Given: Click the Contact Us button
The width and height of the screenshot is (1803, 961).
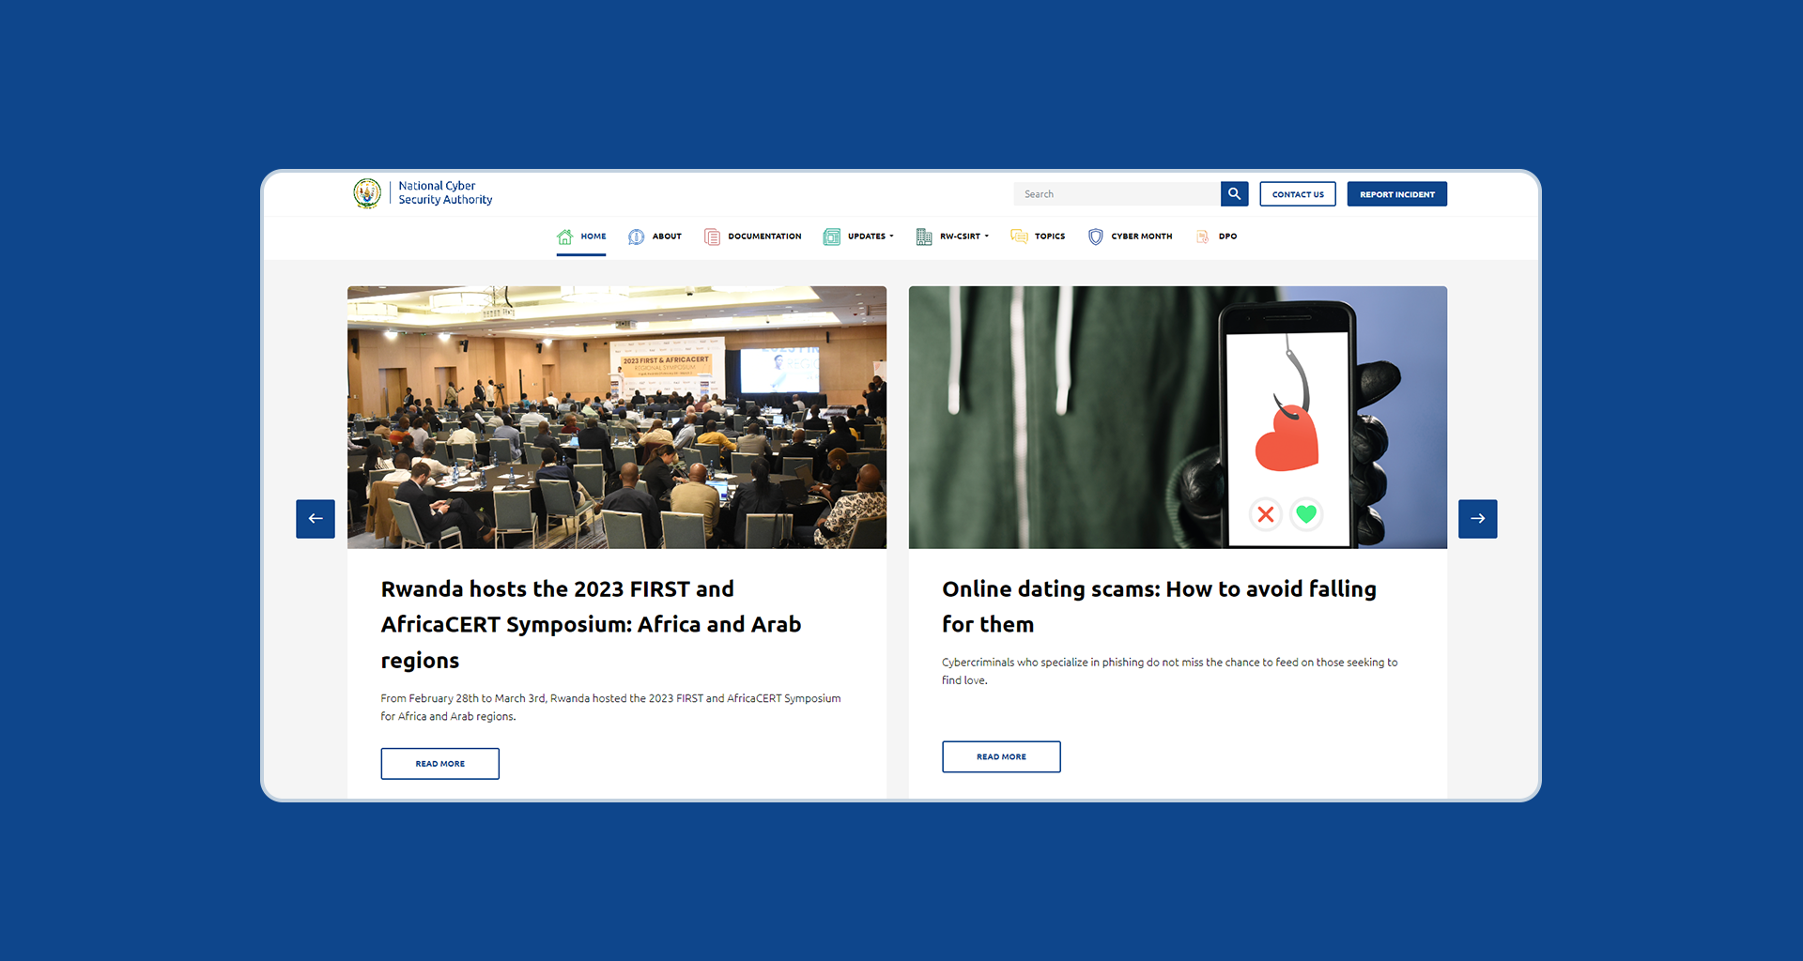Looking at the screenshot, I should click(1298, 194).
